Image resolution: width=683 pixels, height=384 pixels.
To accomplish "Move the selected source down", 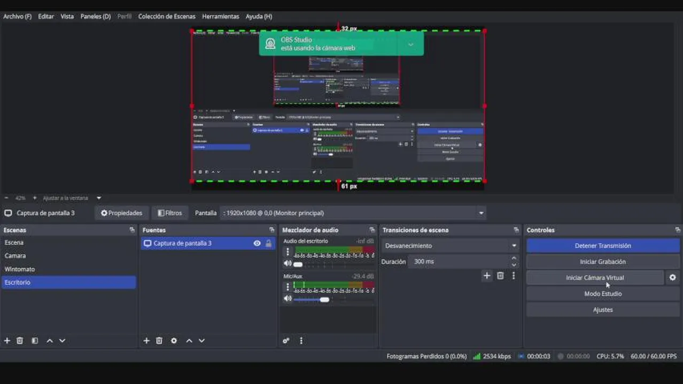I will point(201,340).
